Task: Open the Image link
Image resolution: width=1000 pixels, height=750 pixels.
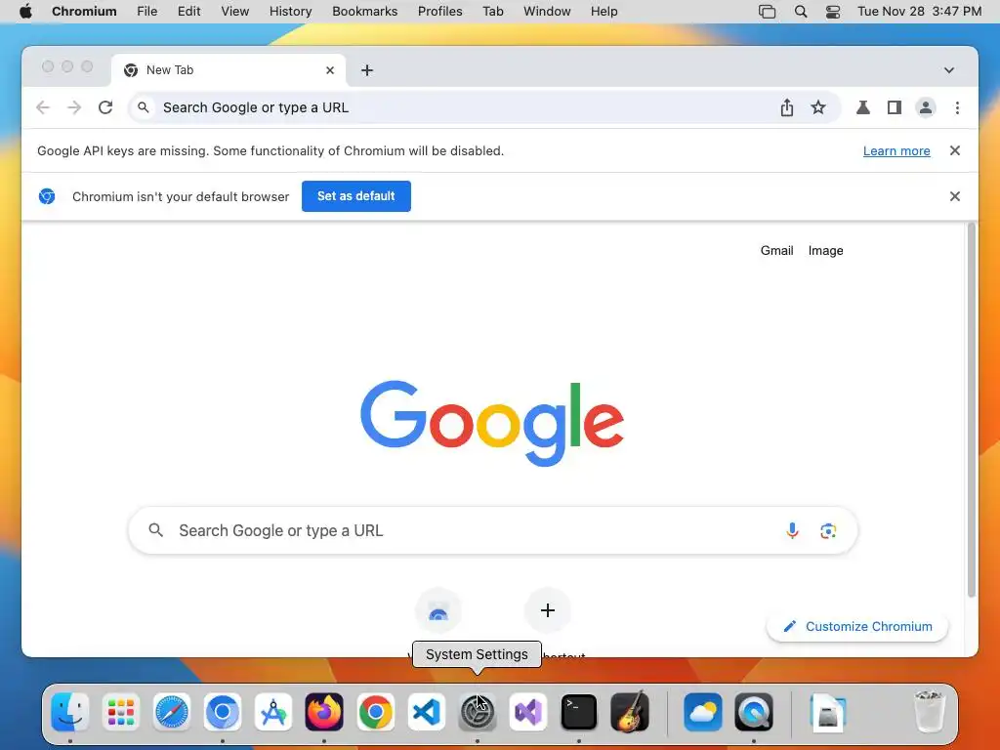Action: [x=825, y=251]
